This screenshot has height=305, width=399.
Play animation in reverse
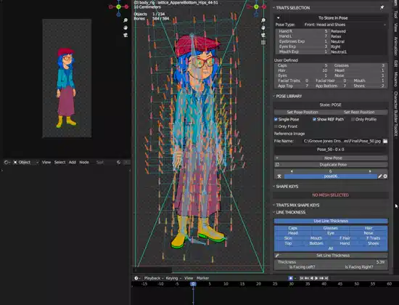click(x=312, y=278)
